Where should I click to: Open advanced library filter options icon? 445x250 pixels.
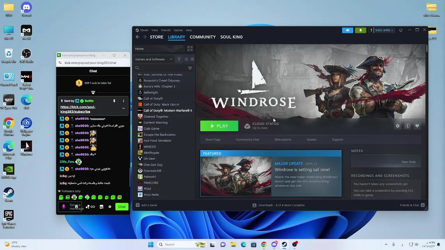coord(190,68)
